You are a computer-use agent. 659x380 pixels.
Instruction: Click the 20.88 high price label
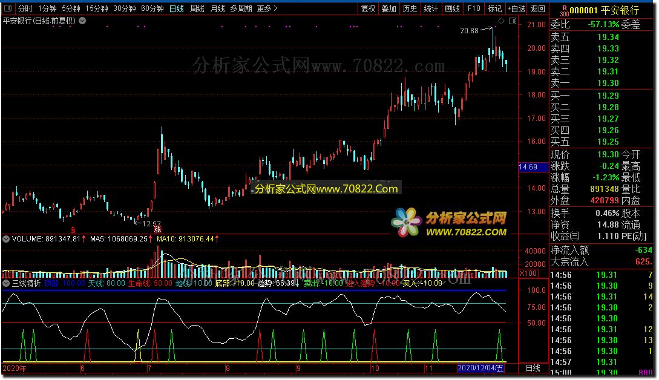tap(469, 31)
